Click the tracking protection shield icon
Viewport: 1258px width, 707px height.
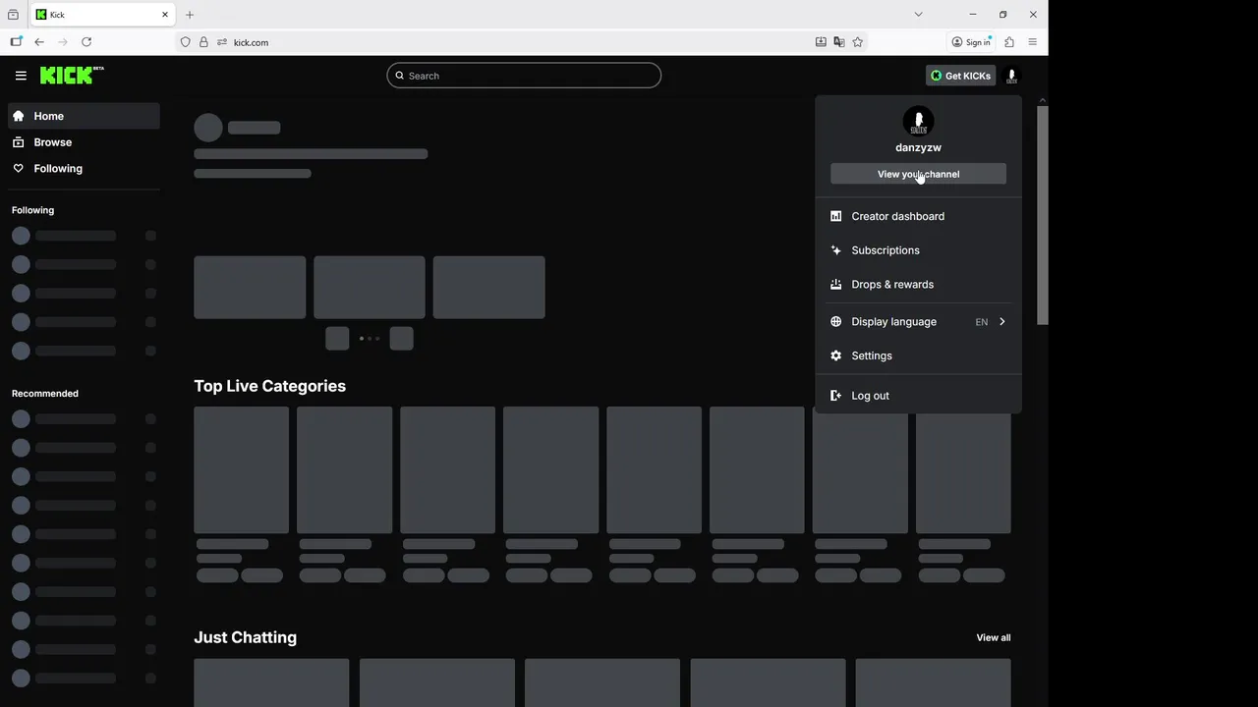click(185, 42)
